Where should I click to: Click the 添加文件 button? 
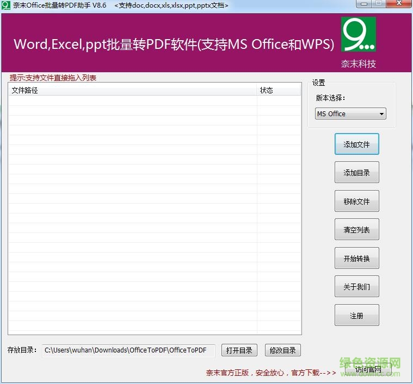pyautogui.click(x=356, y=144)
